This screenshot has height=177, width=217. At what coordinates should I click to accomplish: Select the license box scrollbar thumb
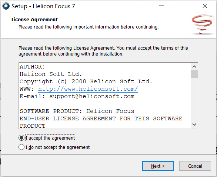tap(194, 74)
